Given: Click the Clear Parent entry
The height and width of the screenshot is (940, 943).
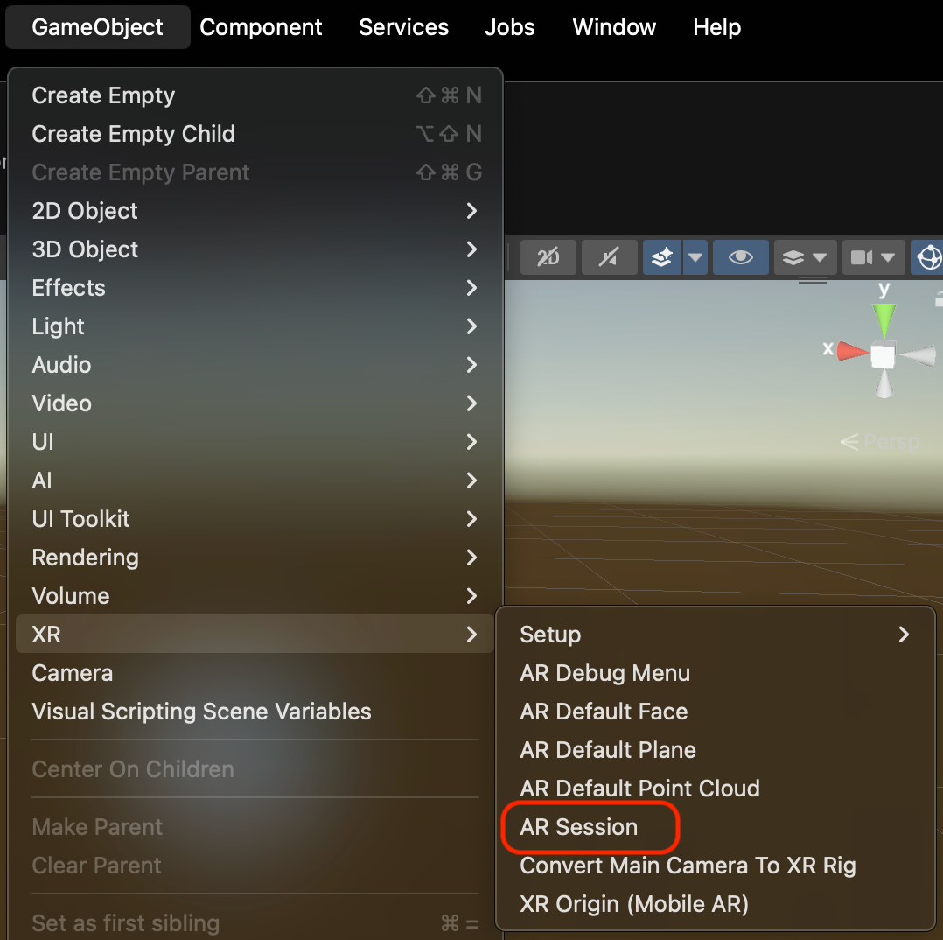Looking at the screenshot, I should coord(255,866).
